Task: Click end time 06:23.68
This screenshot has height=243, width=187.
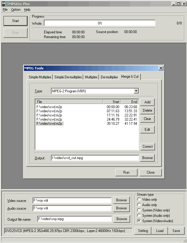Action: [131, 107]
